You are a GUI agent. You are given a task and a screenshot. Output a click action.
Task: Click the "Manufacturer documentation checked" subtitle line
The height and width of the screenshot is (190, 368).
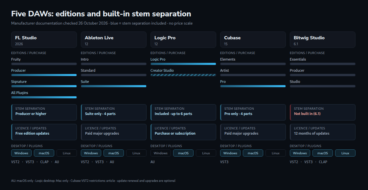pyautogui.click(x=102, y=23)
